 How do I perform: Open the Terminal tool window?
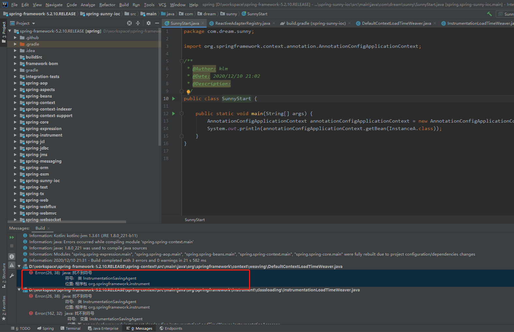70,328
